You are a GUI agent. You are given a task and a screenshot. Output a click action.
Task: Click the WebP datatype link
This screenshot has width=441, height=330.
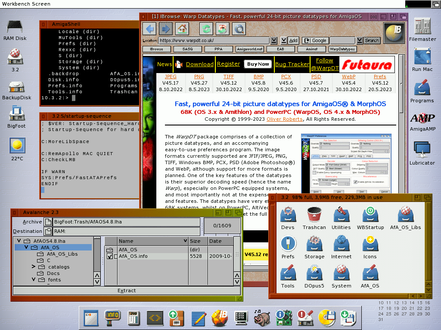pos(348,76)
